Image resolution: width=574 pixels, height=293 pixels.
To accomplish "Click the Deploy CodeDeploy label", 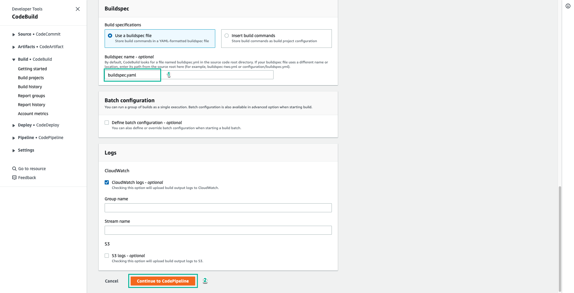I will [39, 125].
